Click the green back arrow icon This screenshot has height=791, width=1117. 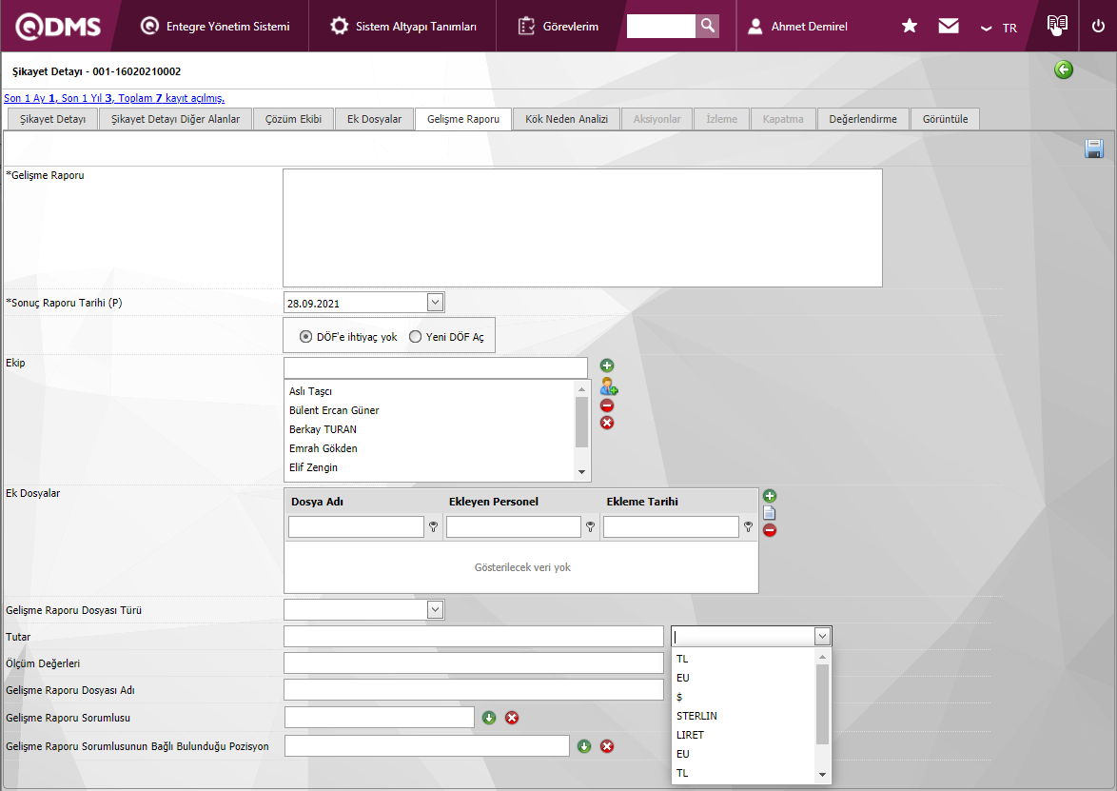click(x=1063, y=69)
